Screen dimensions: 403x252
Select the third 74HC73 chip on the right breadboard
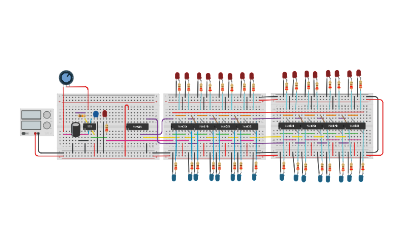pyautogui.click(x=333, y=126)
